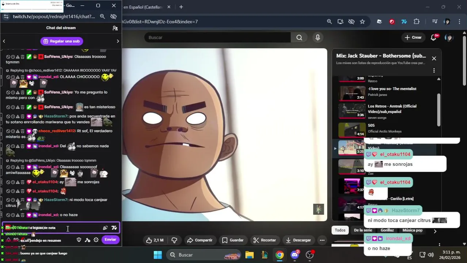The image size is (467, 263).
Task: Open Discord from the taskbar
Action: coord(295,255)
